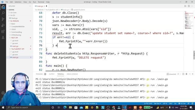Screen dimensions: 195x110
Task: Expand the FormHandling folder
Action: pyautogui.click(x=16, y=32)
